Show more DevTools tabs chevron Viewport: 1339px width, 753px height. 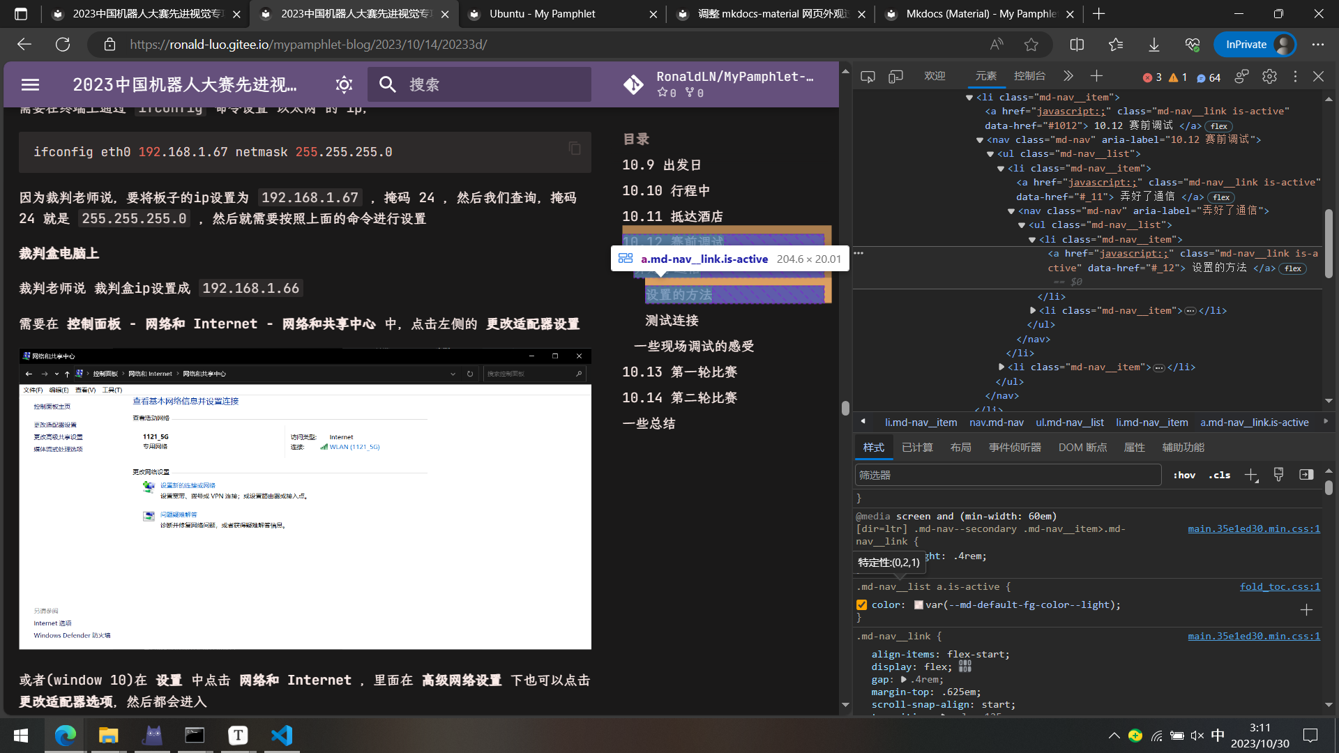[x=1068, y=76]
